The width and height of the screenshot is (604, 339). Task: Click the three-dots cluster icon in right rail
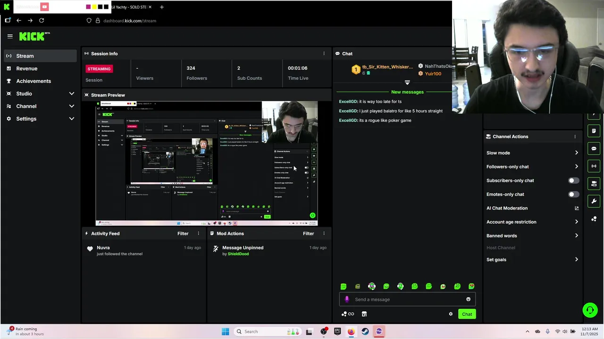coord(594,219)
